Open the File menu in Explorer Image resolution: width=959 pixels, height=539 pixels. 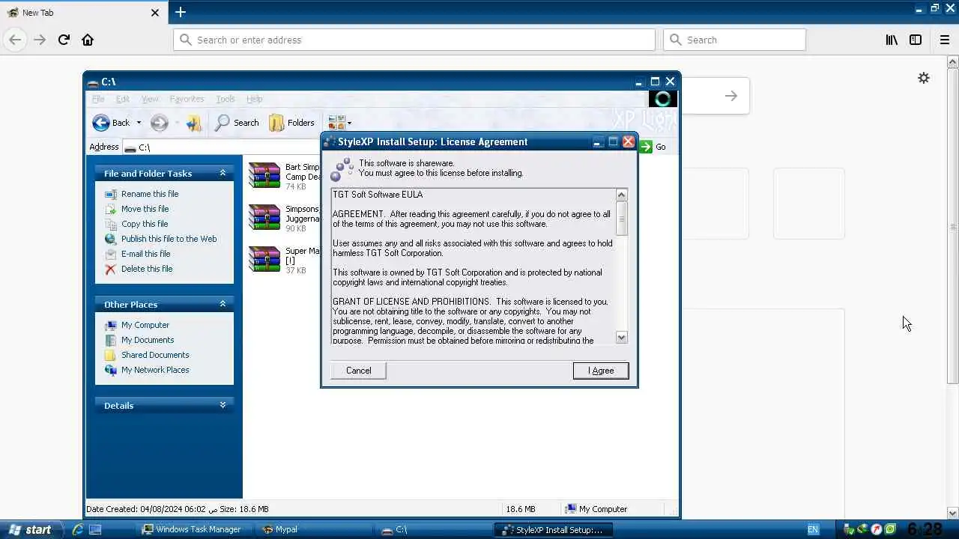tap(98, 99)
